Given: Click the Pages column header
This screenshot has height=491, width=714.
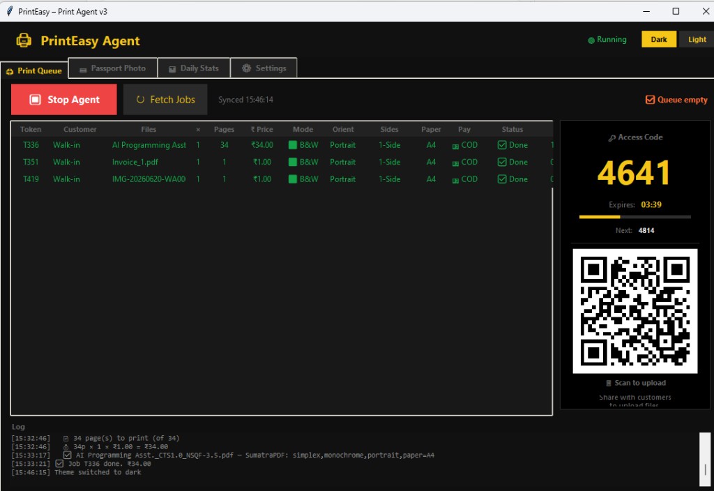Looking at the screenshot, I should pyautogui.click(x=224, y=129).
